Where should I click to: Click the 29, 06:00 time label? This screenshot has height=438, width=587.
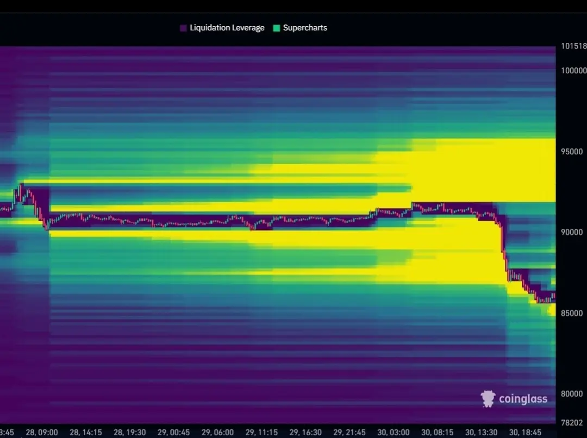(217, 433)
